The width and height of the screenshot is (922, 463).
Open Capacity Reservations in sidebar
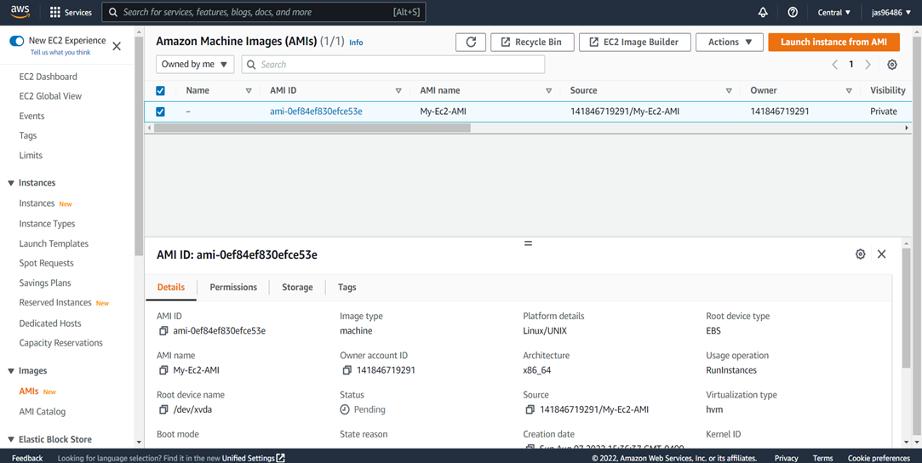tap(60, 342)
